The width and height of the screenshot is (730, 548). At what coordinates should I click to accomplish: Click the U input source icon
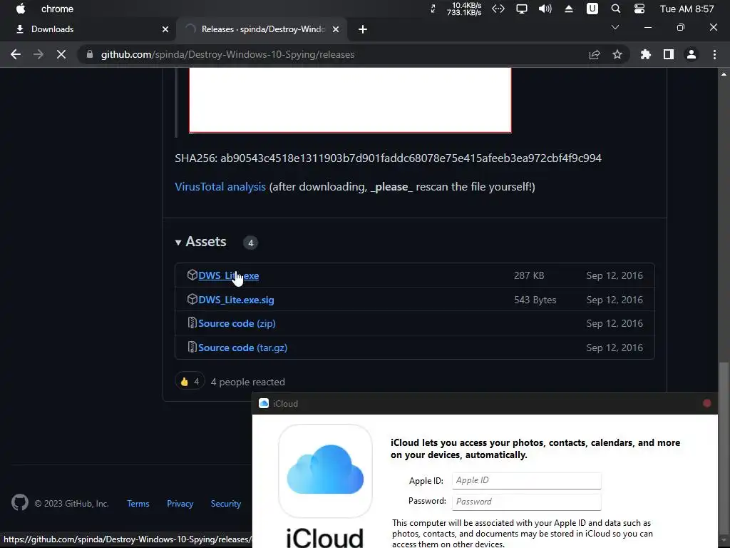(592, 9)
